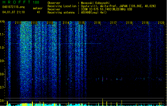Click the kHz axis unit label
The width and height of the screenshot is (167, 106).
pyautogui.click(x=2, y=21)
